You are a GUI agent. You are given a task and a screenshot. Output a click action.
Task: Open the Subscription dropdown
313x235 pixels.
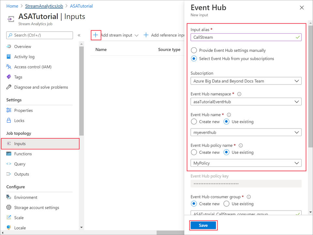246,81
